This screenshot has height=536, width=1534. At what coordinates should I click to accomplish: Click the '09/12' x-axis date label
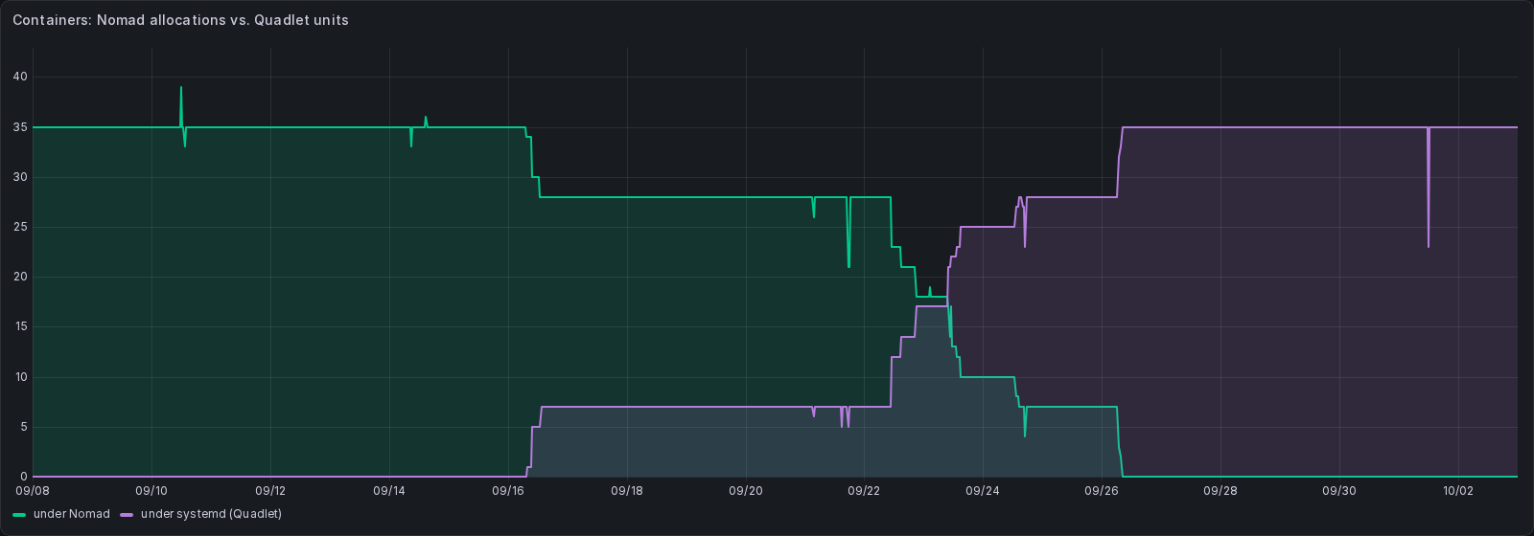tap(270, 491)
